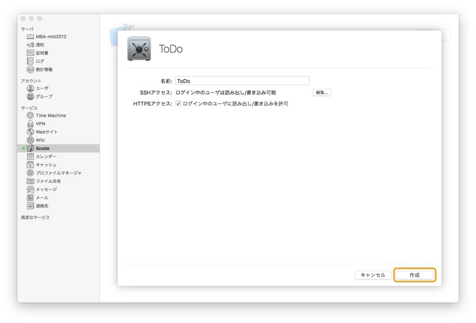The width and height of the screenshot is (476, 323).
Task: Select ユーザ under accounts
Action: pyautogui.click(x=42, y=88)
